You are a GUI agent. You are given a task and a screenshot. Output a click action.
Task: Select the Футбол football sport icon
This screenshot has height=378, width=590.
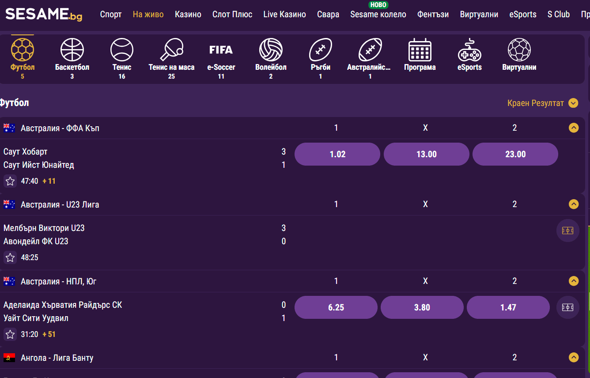tap(23, 49)
